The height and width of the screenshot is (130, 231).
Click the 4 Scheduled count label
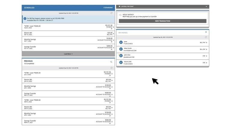click(x=108, y=8)
